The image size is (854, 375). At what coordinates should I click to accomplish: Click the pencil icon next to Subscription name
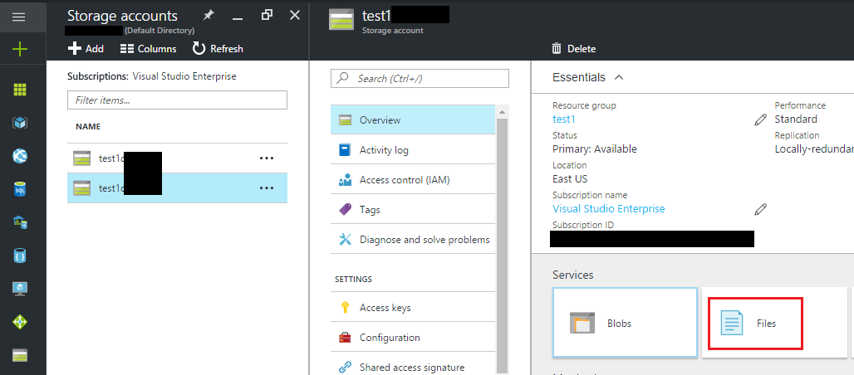[760, 209]
